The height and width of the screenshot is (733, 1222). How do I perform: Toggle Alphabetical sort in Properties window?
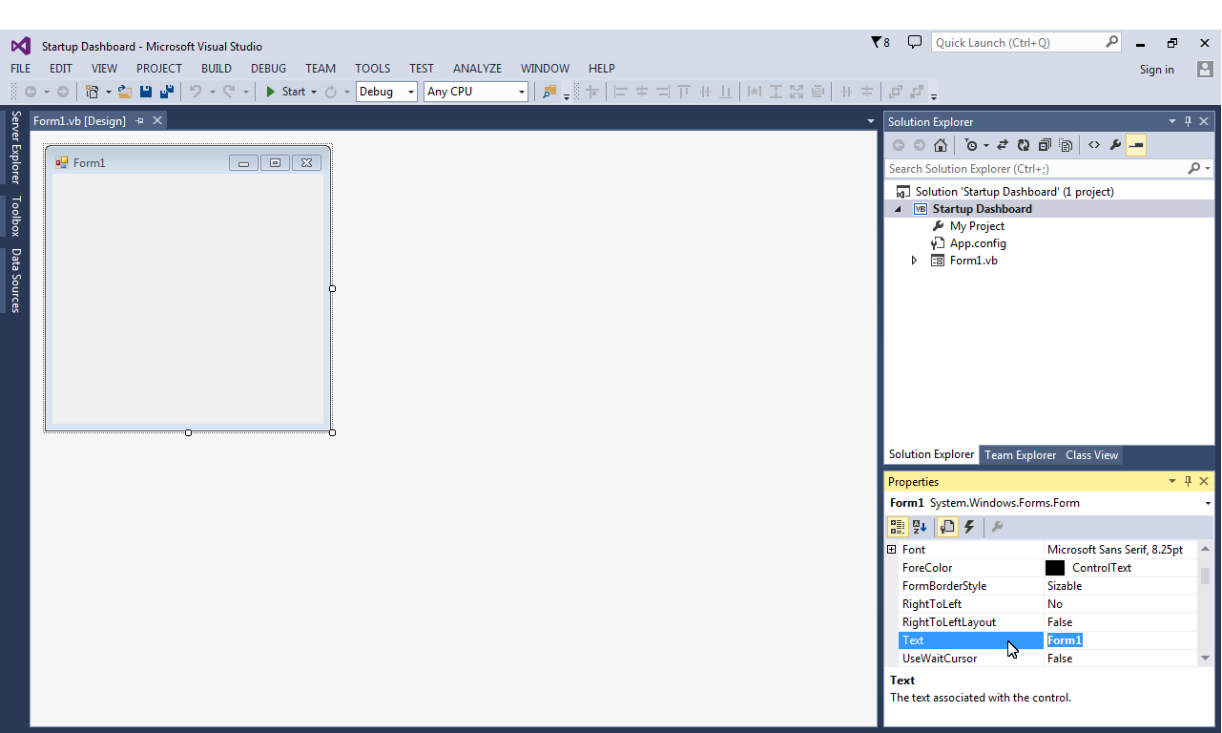(920, 527)
